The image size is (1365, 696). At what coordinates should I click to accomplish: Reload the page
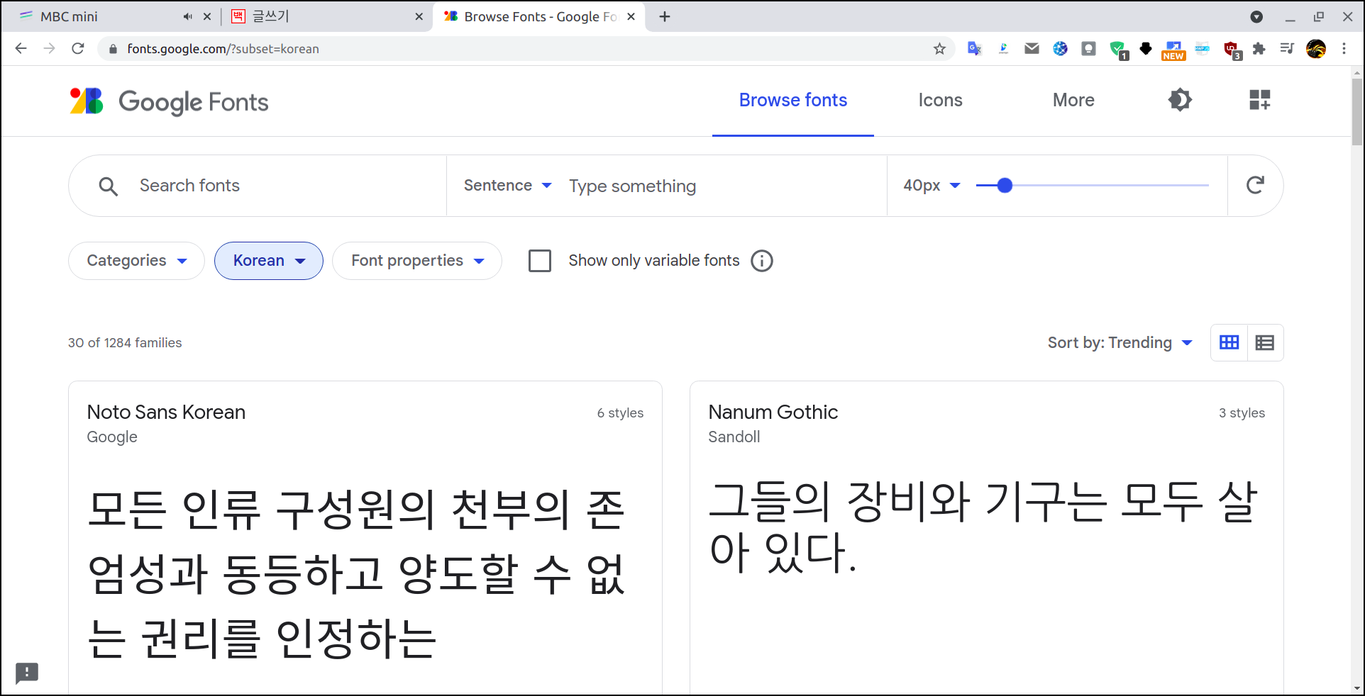pyautogui.click(x=78, y=49)
